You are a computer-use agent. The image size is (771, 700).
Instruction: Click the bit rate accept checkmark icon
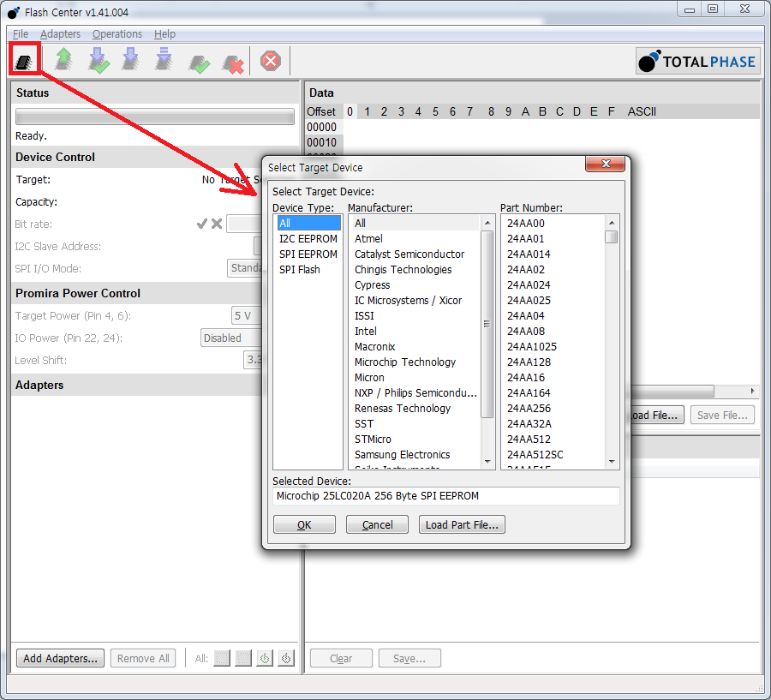coord(201,224)
